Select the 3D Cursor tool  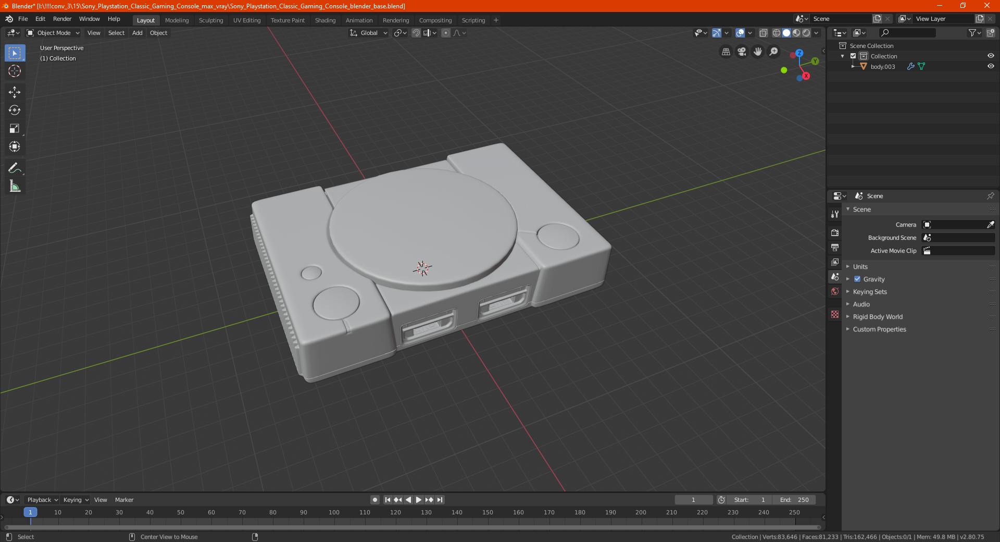(15, 71)
